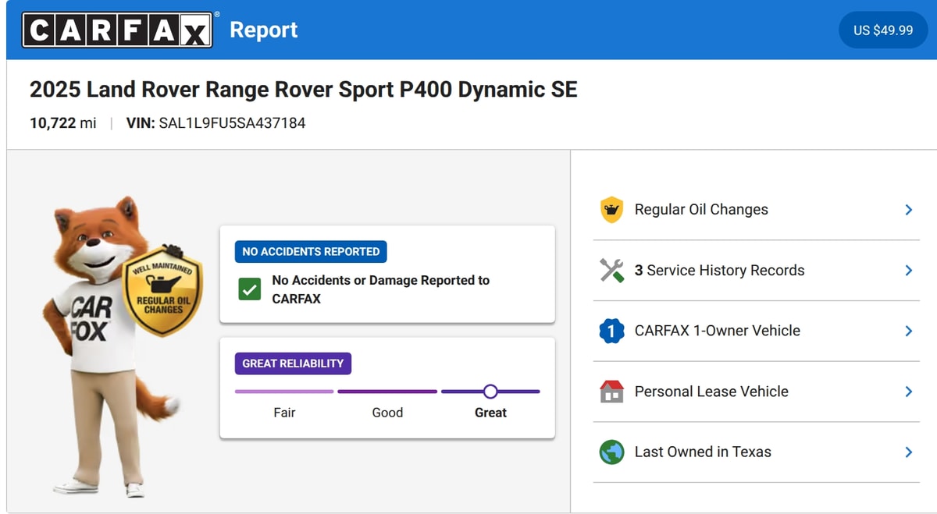937x514 pixels.
Task: Click the No Accidents or Damage Reported text
Action: (381, 289)
